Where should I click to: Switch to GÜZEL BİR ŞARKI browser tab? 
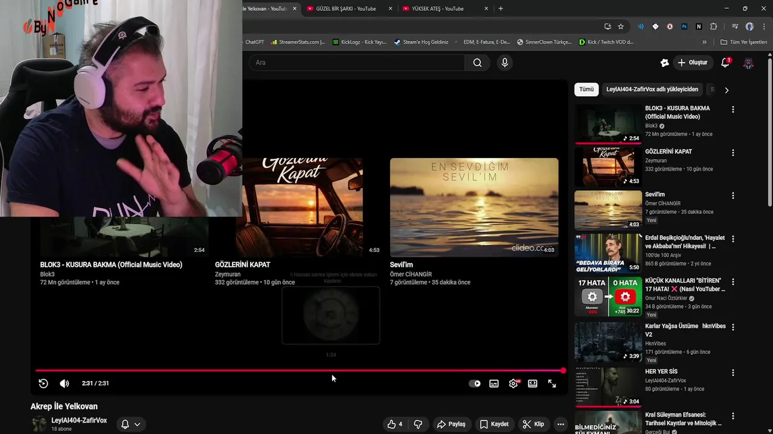click(345, 8)
